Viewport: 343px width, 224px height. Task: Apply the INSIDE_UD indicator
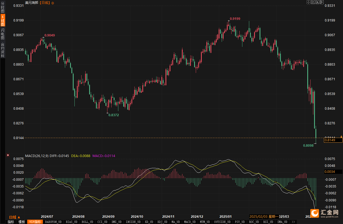pos(133,222)
